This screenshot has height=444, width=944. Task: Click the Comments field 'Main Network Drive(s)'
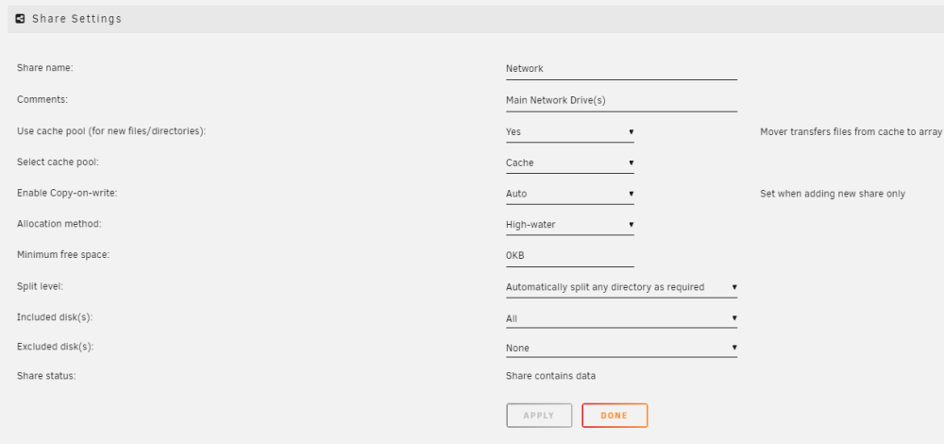click(621, 100)
